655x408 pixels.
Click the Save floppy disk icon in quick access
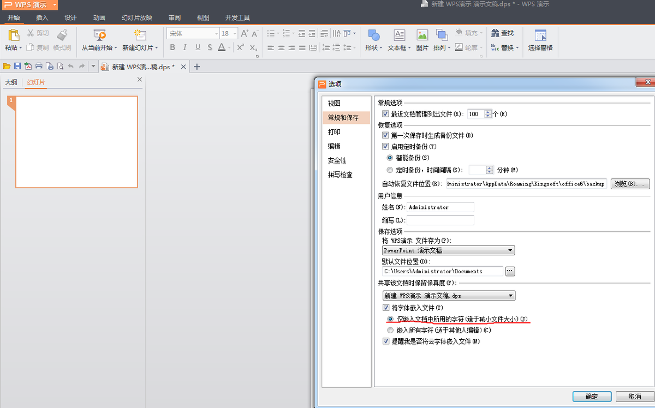(17, 67)
